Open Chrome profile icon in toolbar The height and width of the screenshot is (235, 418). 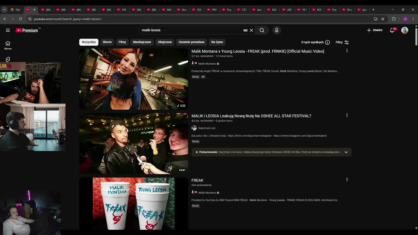[x=405, y=19]
